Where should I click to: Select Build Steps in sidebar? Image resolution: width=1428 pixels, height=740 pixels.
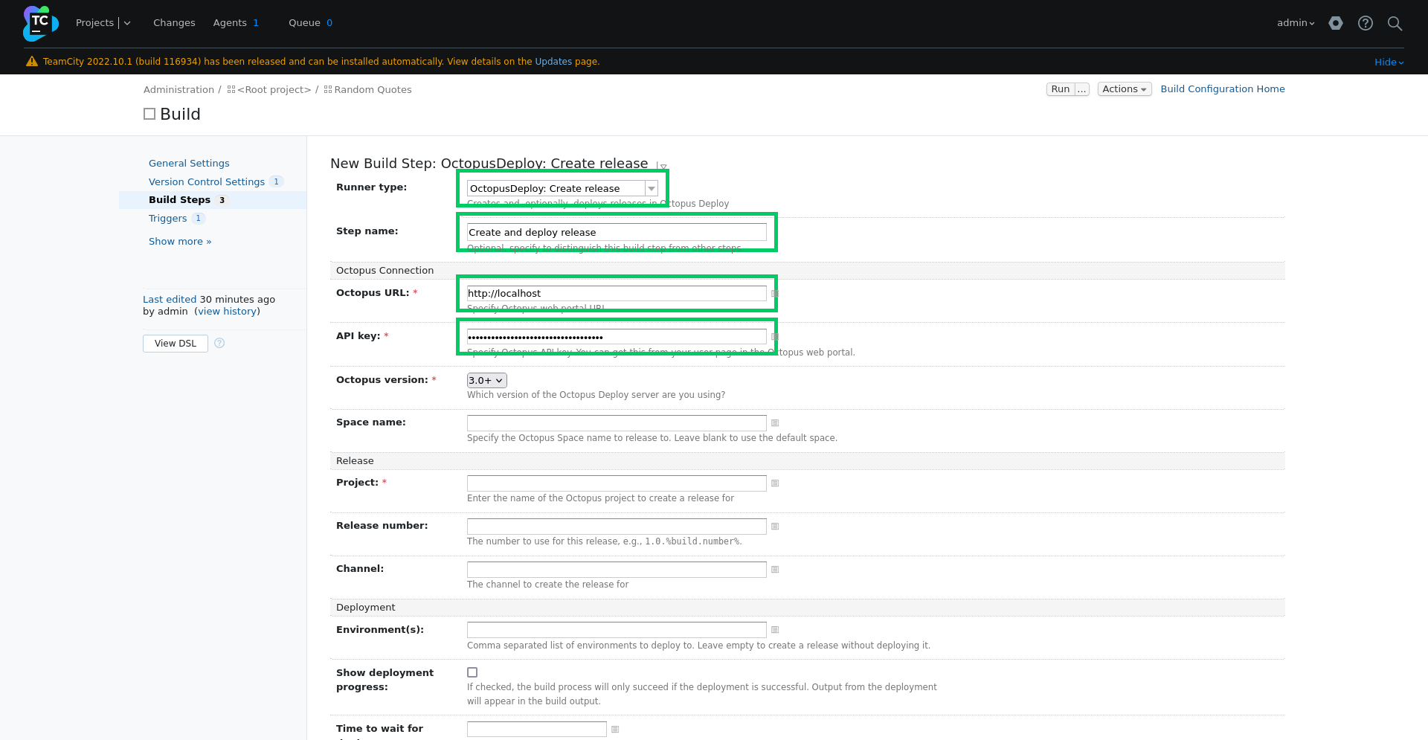coord(179,200)
